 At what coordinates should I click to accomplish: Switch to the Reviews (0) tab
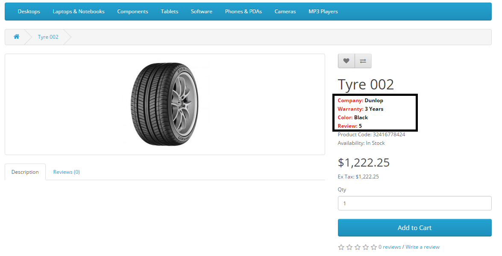(x=66, y=172)
